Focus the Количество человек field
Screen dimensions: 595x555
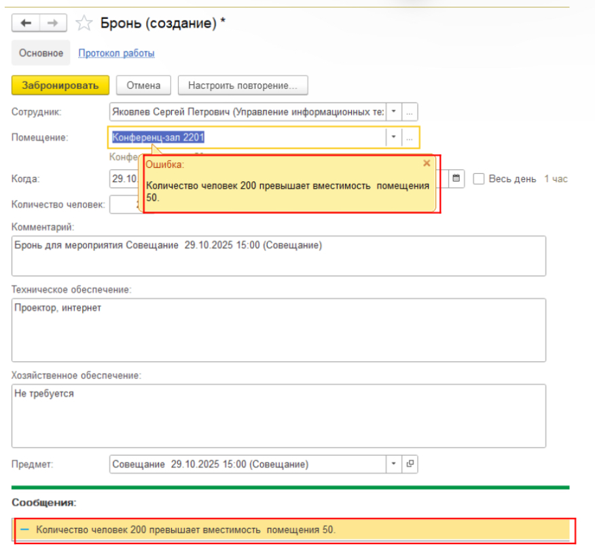click(x=126, y=204)
